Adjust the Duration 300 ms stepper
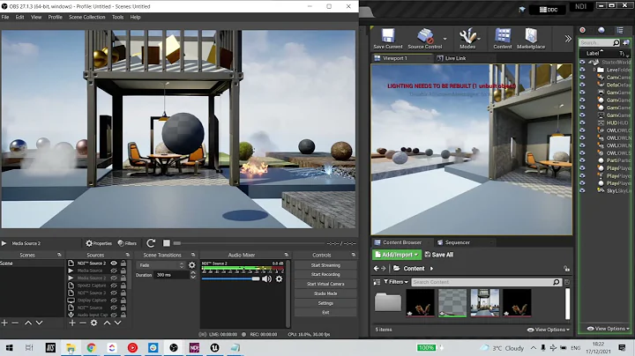Screen dimensions: 635x356 (193, 275)
